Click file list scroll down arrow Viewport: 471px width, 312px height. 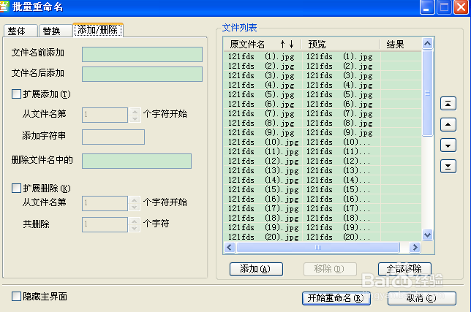coord(427,235)
